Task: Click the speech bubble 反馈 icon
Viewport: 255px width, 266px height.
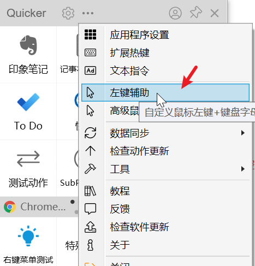Action: click(x=90, y=209)
